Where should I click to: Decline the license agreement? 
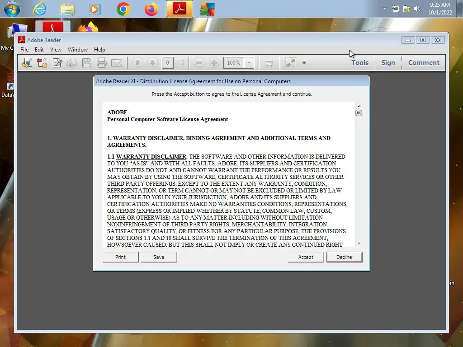coord(344,257)
